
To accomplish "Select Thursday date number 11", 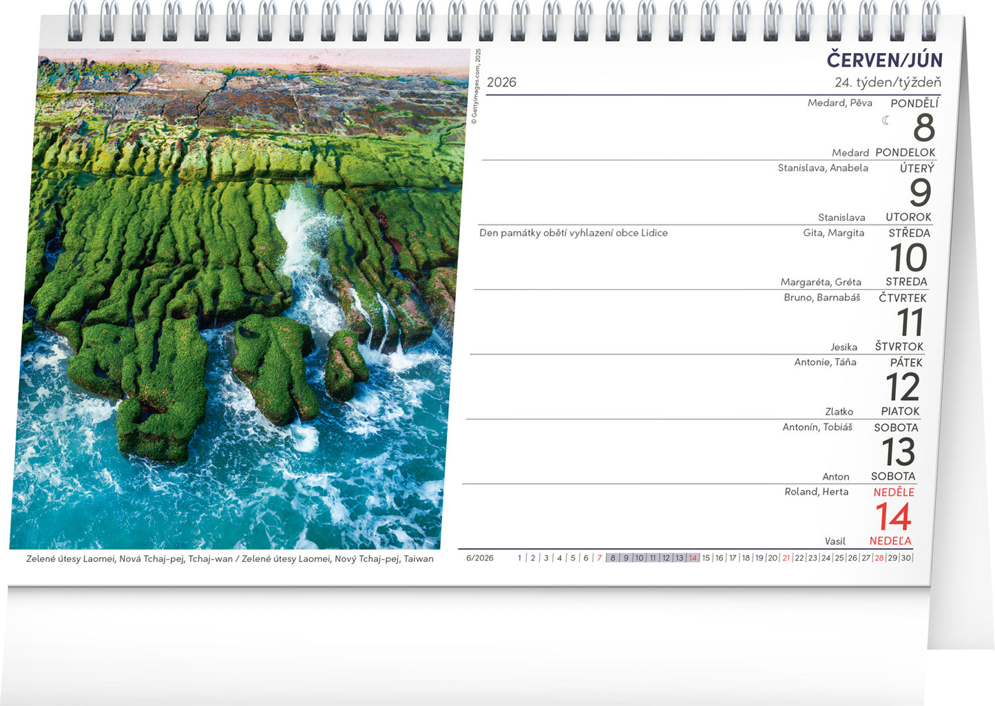I will click(x=910, y=322).
